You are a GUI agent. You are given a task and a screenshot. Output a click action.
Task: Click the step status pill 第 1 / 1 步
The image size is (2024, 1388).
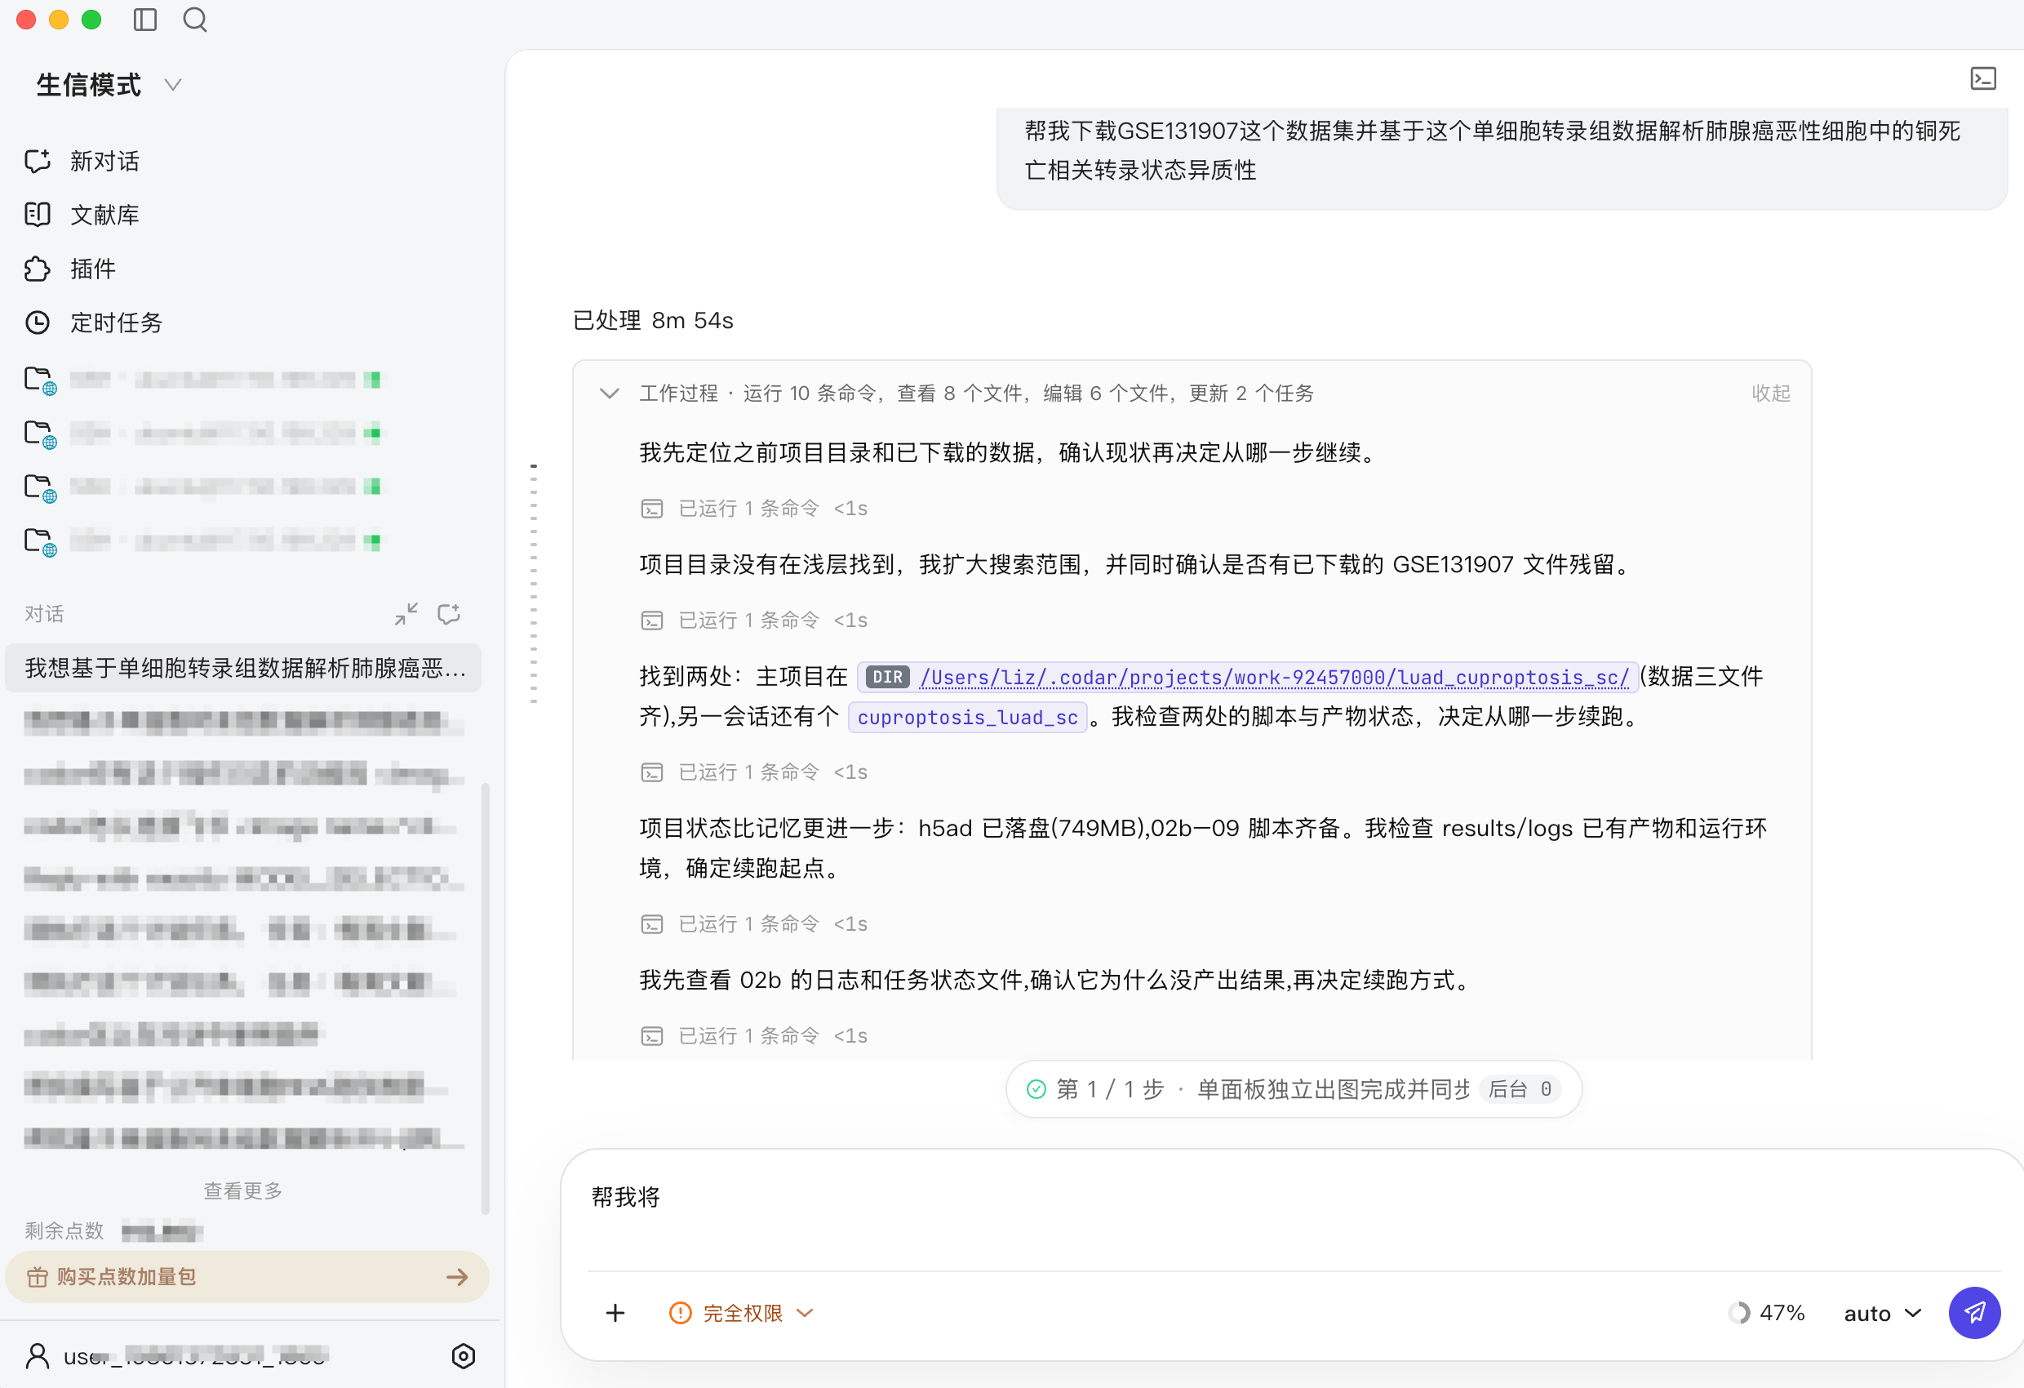[x=1294, y=1089]
